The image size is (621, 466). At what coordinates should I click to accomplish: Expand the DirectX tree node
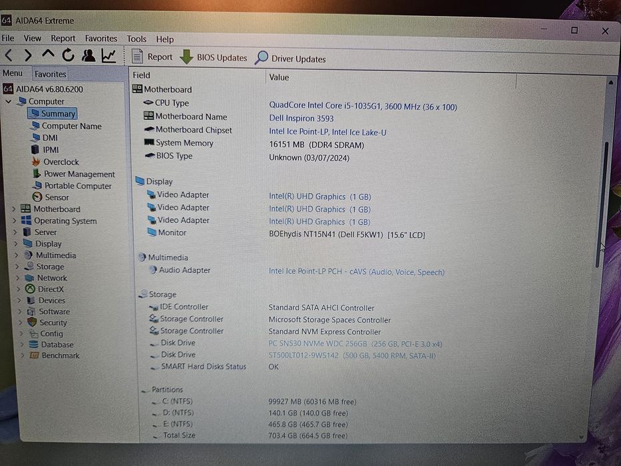click(x=19, y=289)
